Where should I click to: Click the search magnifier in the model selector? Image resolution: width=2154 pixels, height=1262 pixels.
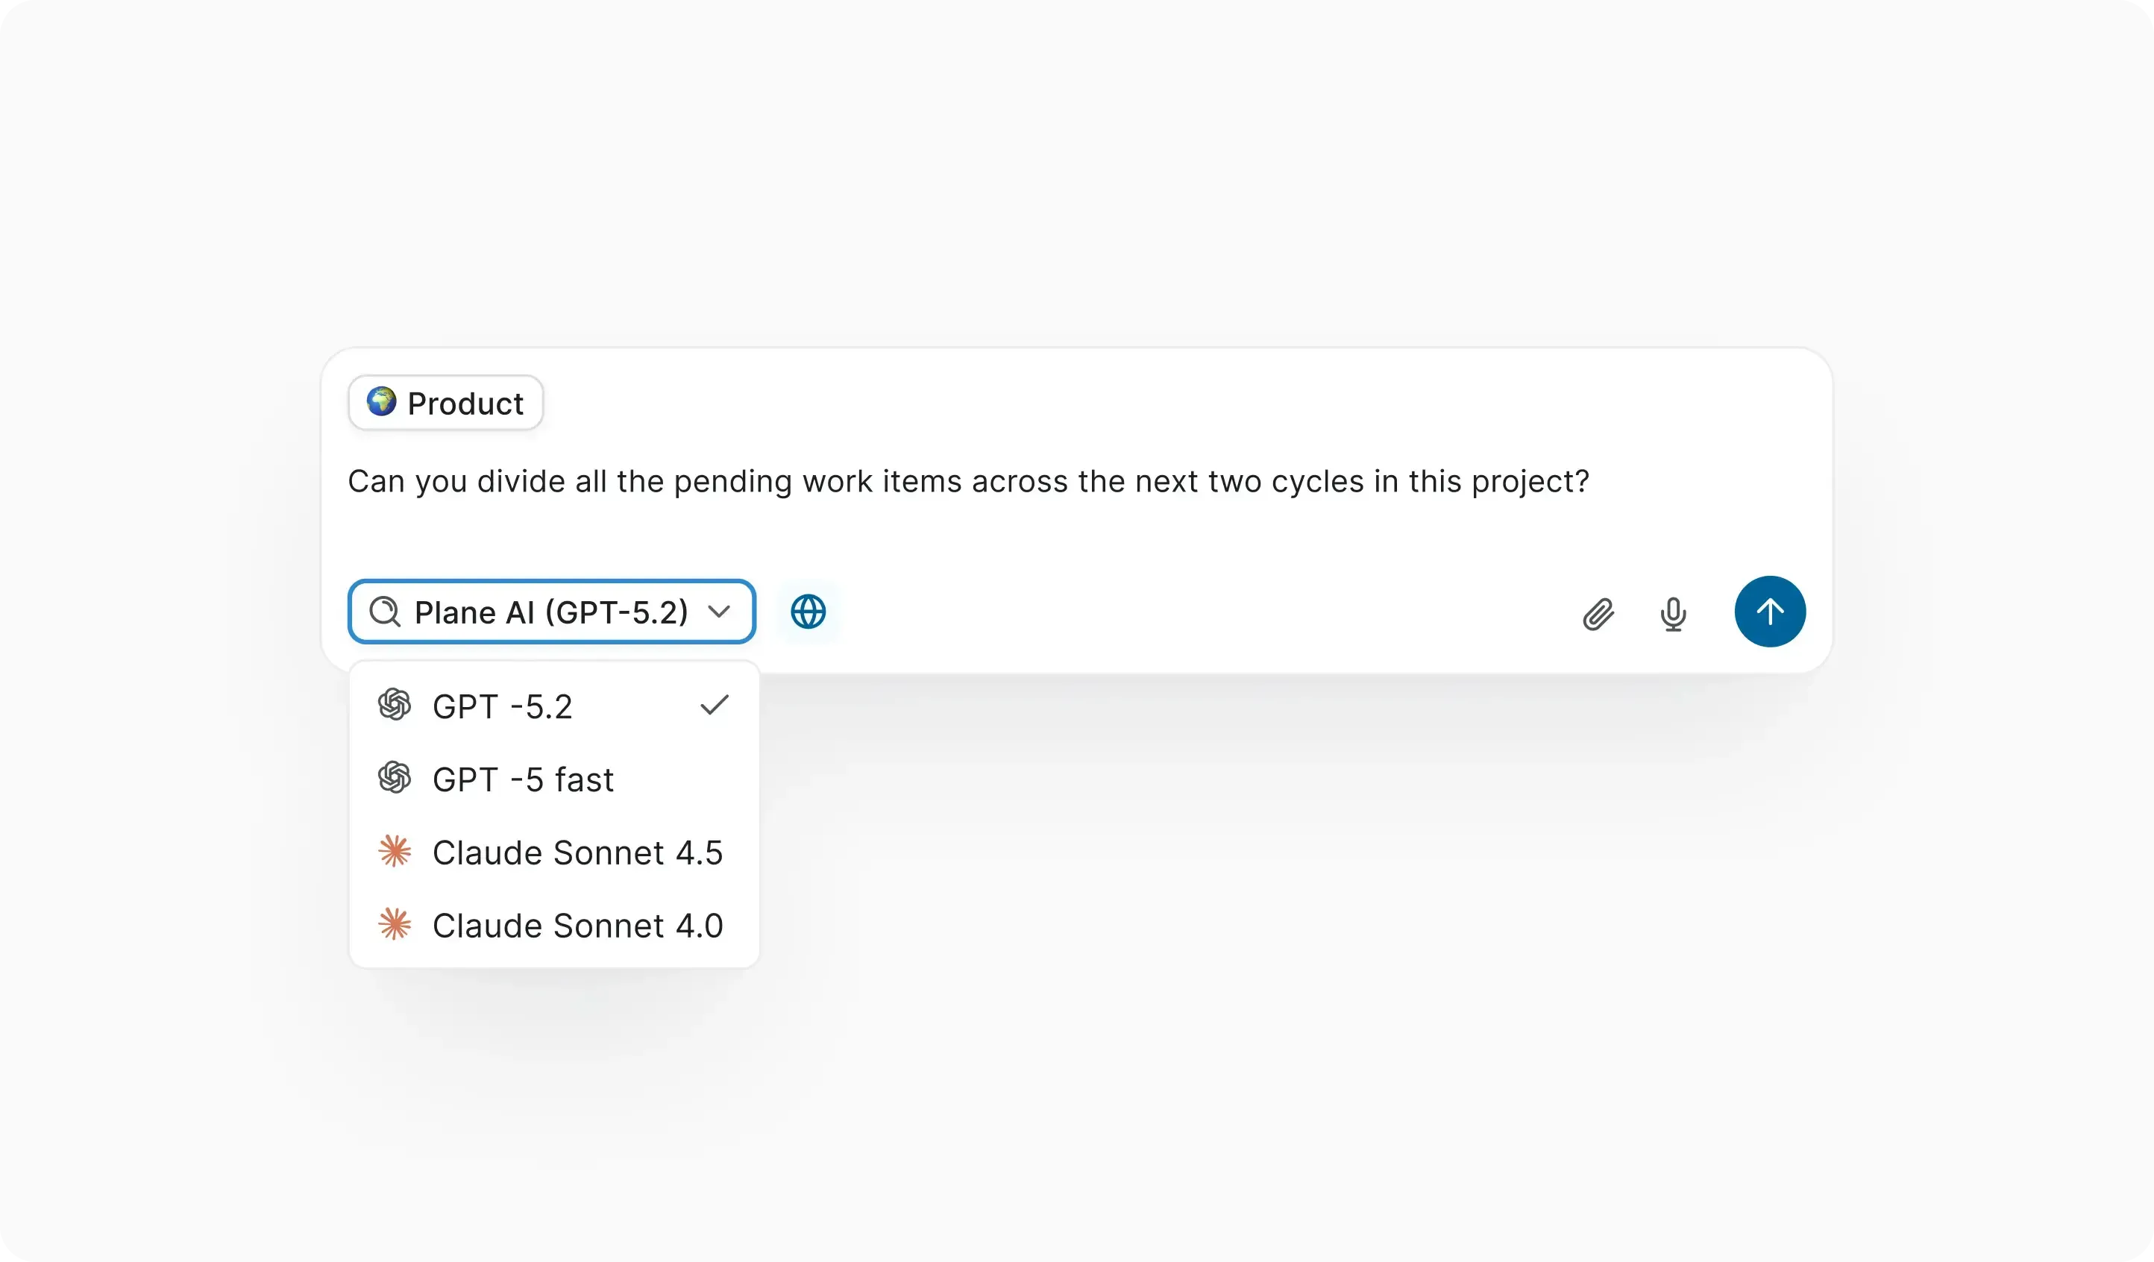(386, 612)
